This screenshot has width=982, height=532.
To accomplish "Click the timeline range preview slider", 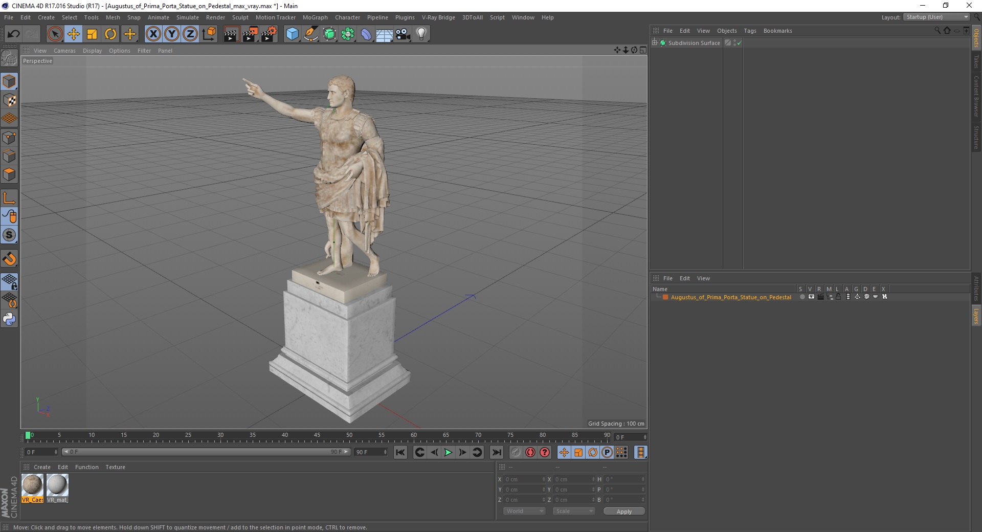I will (x=206, y=452).
